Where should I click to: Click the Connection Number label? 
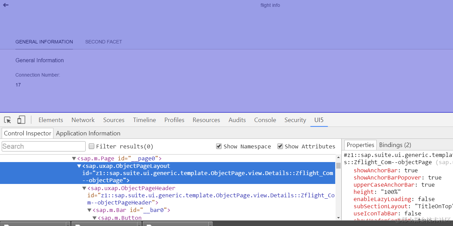click(38, 75)
